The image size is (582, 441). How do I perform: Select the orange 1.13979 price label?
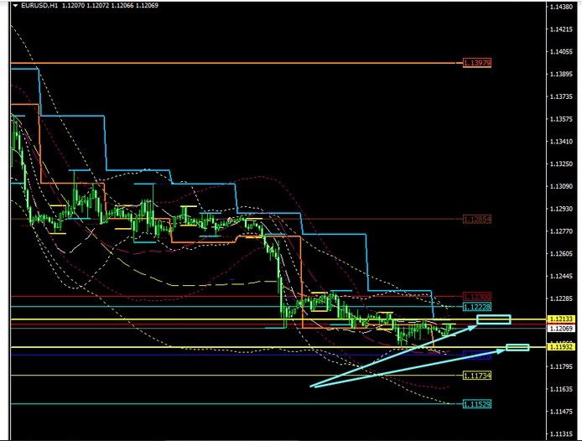[x=476, y=63]
